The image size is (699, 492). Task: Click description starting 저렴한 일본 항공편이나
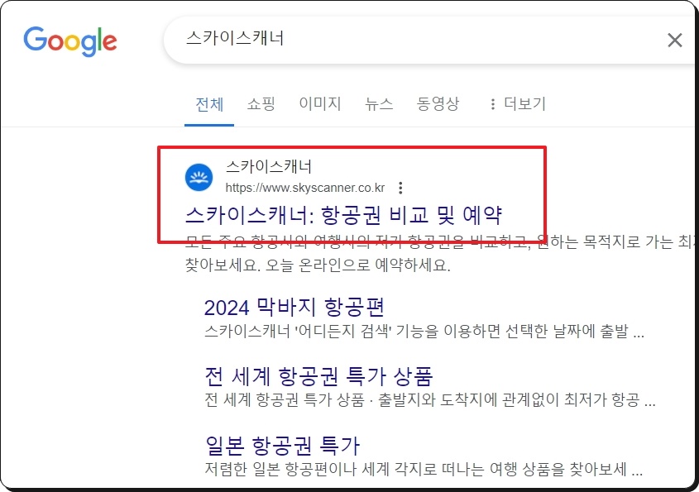coord(424,469)
